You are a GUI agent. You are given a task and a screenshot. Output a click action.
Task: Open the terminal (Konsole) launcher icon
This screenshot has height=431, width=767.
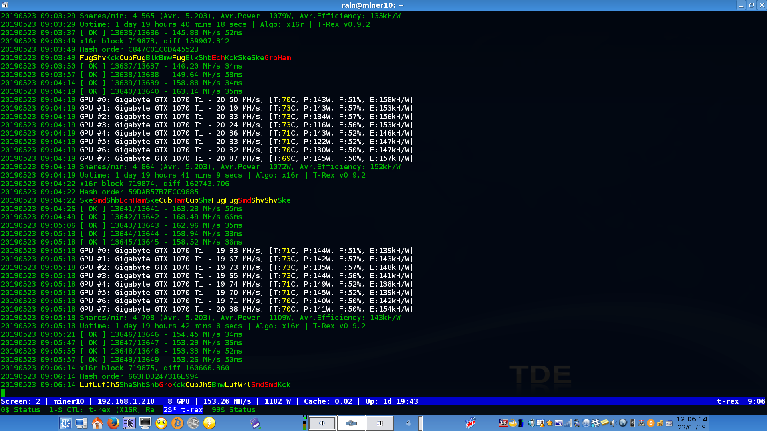[x=145, y=423]
